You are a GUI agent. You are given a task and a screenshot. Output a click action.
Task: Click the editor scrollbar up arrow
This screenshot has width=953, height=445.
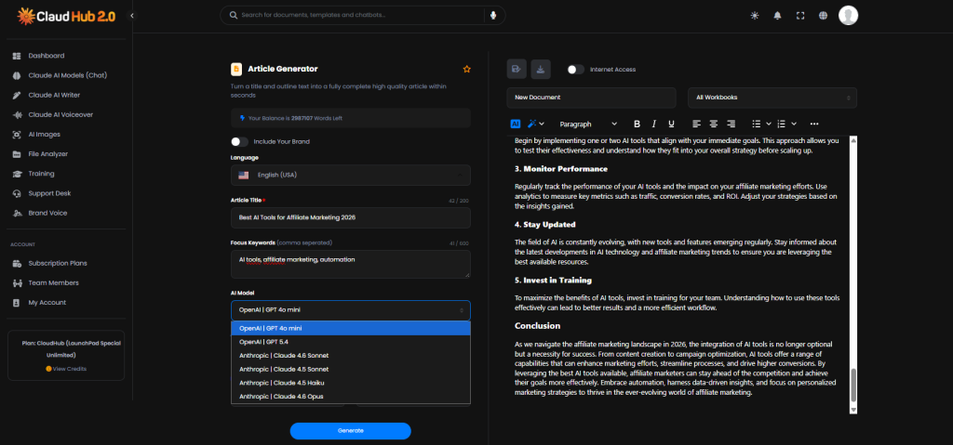coord(852,141)
